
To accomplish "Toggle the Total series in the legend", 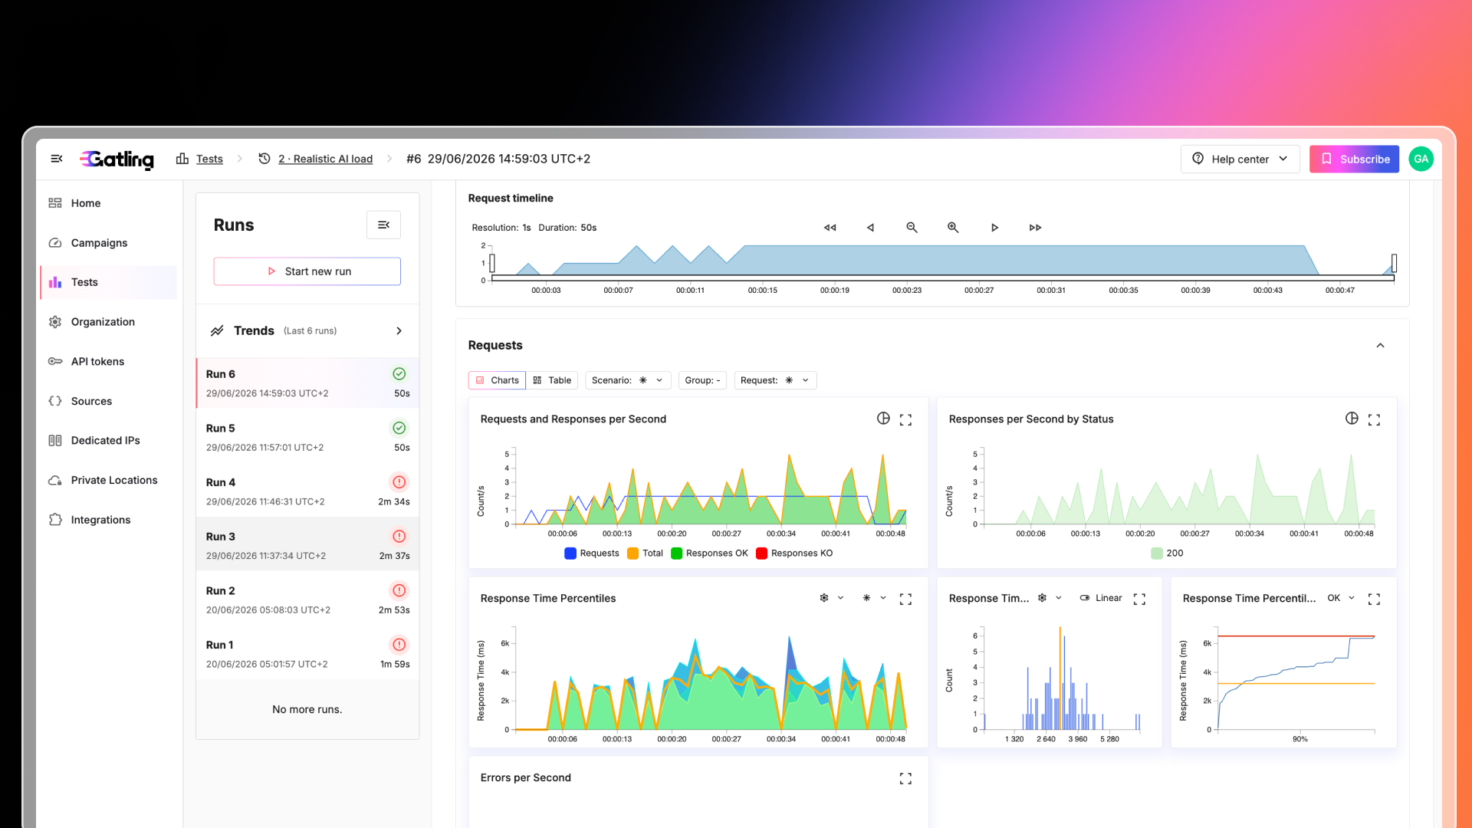I will 645,554.
